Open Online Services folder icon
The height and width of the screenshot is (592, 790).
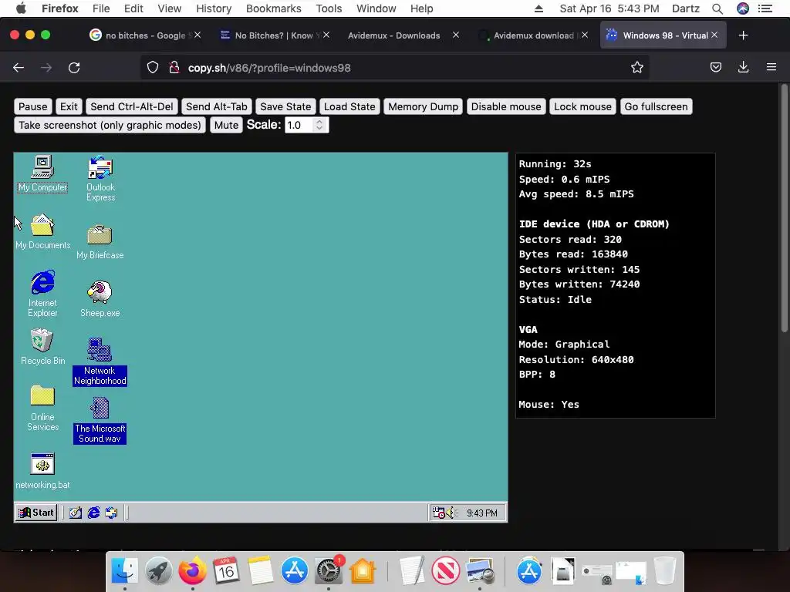43,409
